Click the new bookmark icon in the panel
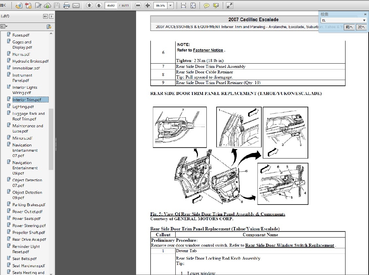369x275 pixels. (49, 26)
